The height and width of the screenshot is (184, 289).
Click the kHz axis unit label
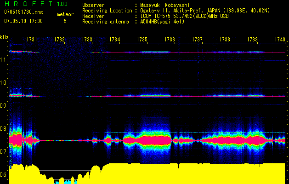tap(4, 37)
